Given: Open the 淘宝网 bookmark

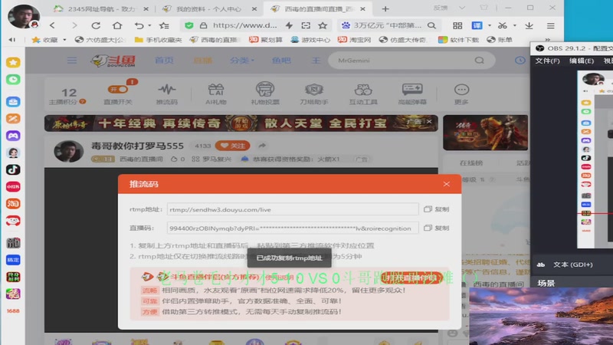Looking at the screenshot, I should pos(354,40).
